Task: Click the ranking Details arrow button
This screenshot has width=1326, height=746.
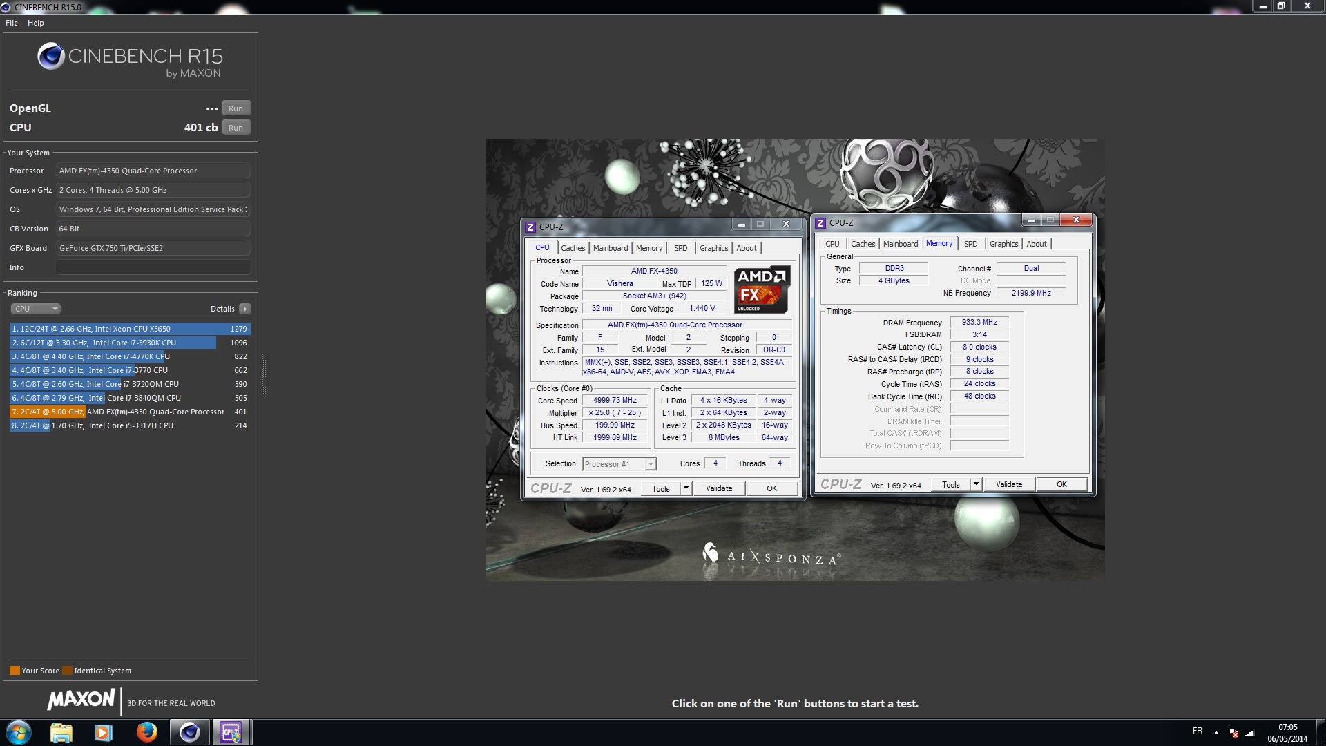Action: pos(245,309)
